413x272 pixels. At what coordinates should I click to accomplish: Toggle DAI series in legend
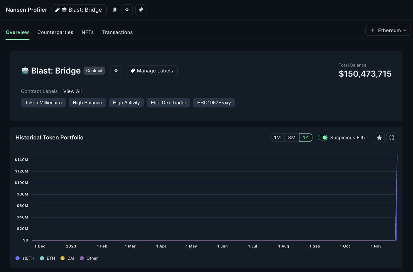click(67, 258)
